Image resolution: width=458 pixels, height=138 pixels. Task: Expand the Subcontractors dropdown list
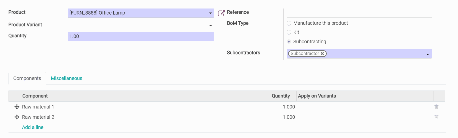pos(427,54)
